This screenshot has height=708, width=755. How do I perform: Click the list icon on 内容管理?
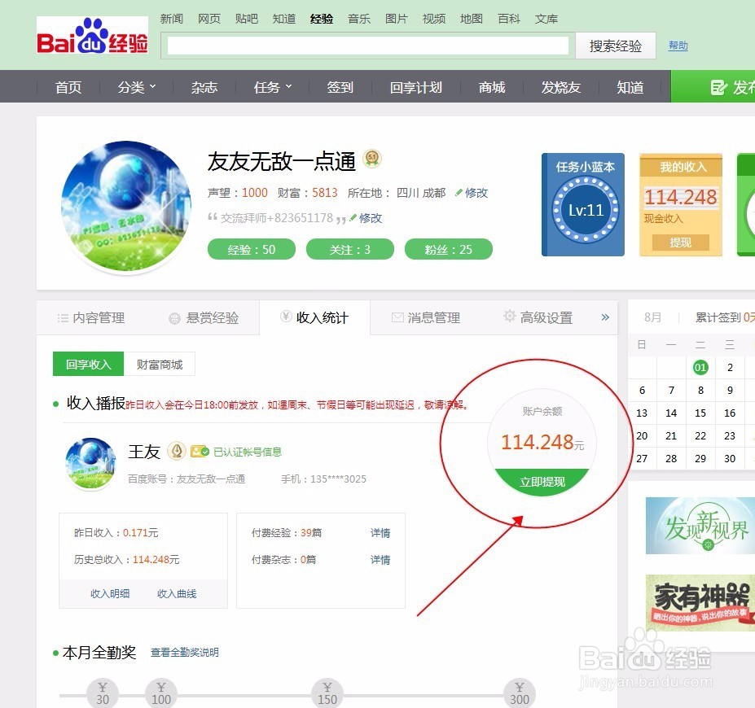61,317
